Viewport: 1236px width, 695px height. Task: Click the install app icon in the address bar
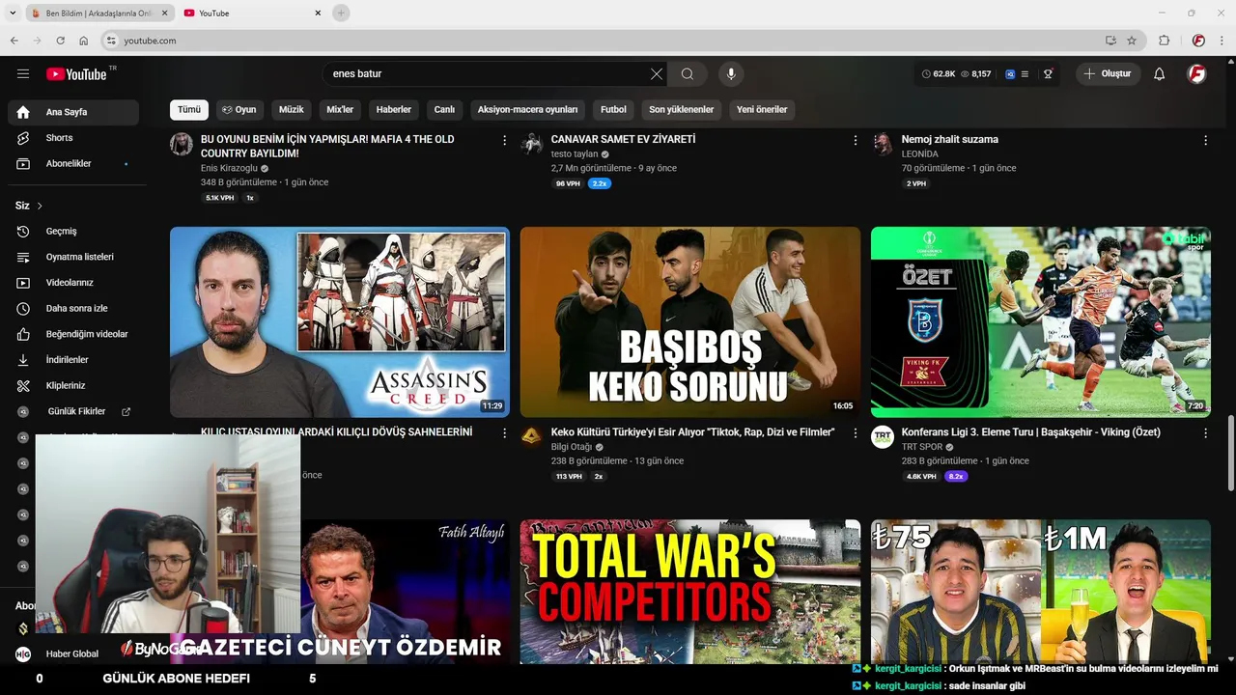[1110, 41]
